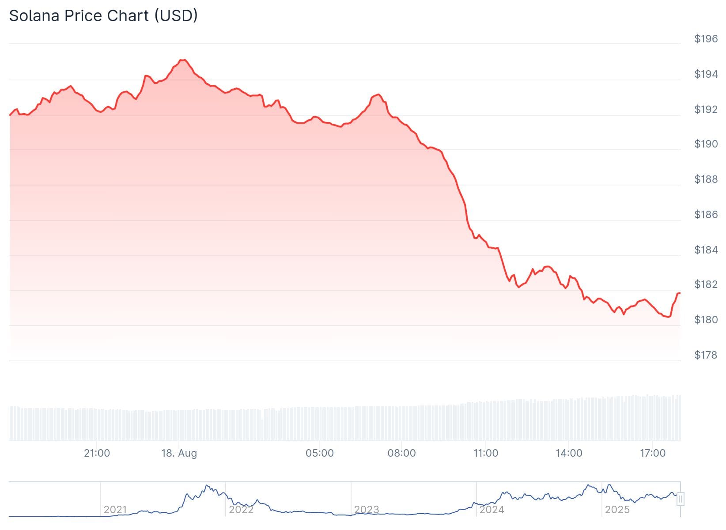Viewport: 726px width, 530px height.
Task: Click the $190 price axis label
Action: tap(706, 144)
